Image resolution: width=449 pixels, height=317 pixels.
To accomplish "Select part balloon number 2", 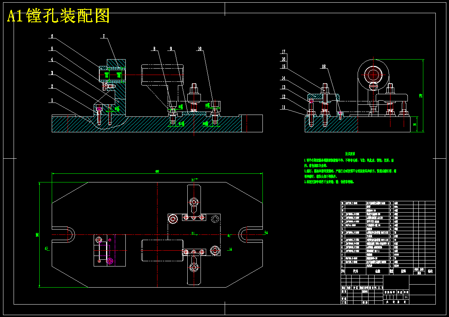I will point(52,86).
